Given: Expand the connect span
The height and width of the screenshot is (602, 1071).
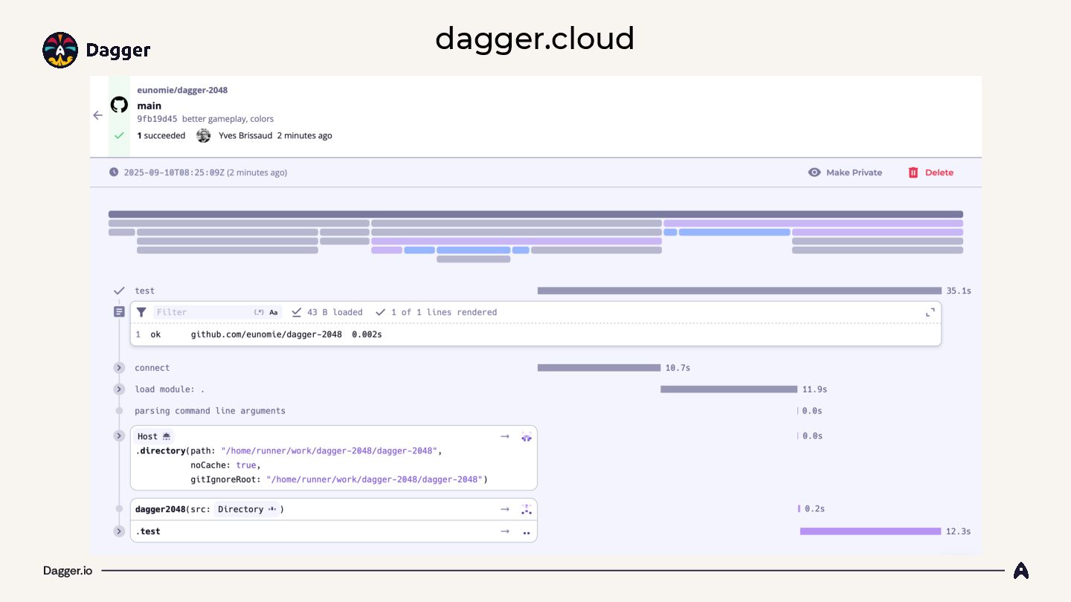Looking at the screenshot, I should tap(119, 368).
